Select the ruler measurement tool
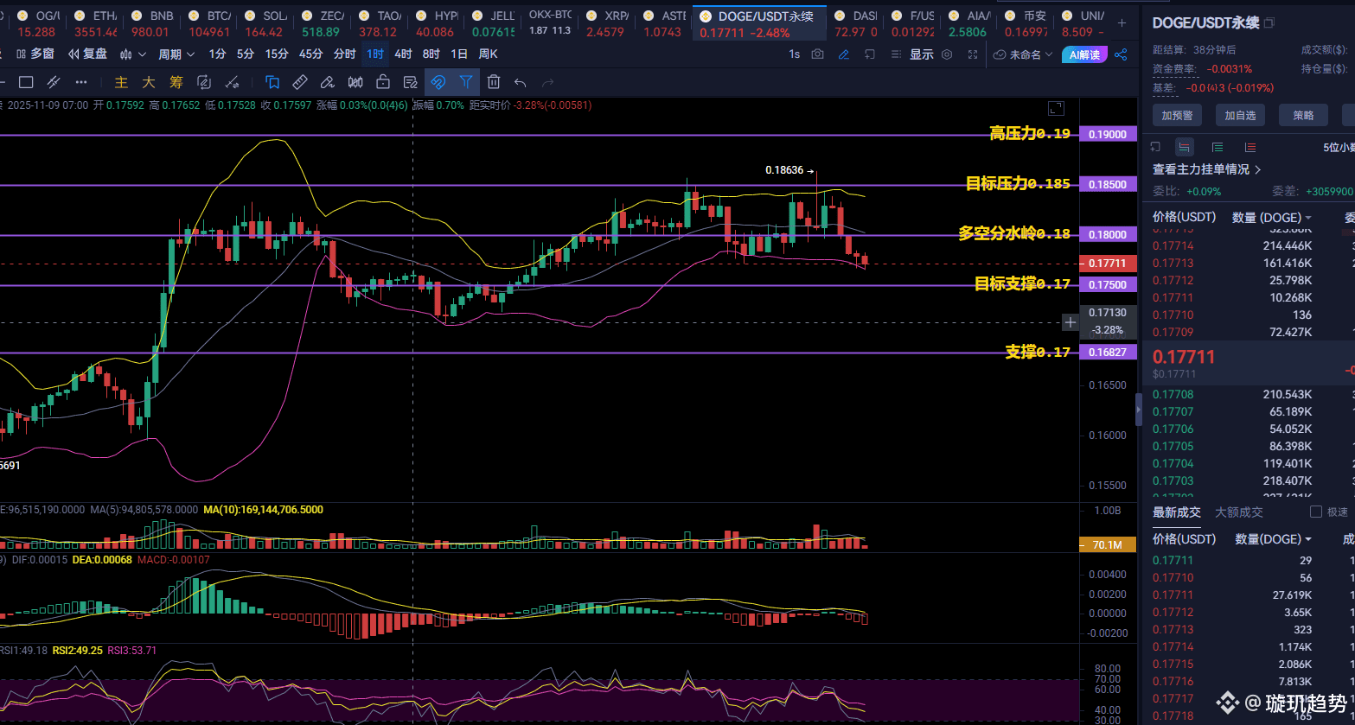Screen dimensions: 1355x725 click(x=299, y=82)
